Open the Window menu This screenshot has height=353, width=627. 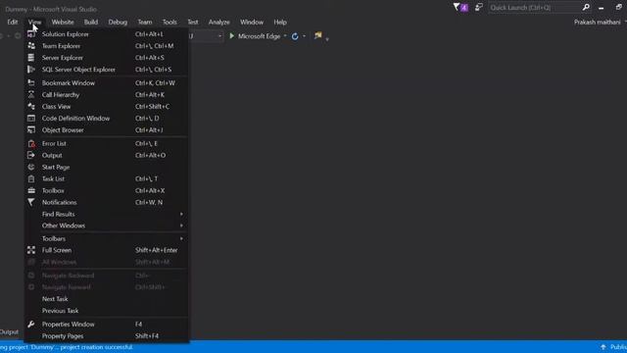(252, 22)
